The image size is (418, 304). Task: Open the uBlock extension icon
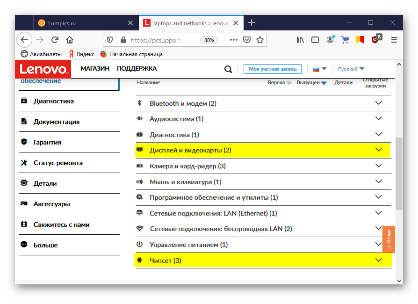click(x=375, y=39)
